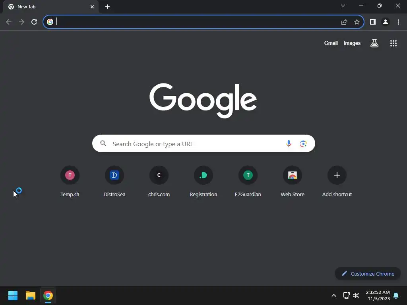The image size is (407, 305).
Task: Open the chris.com shortcut
Action: coord(159,181)
